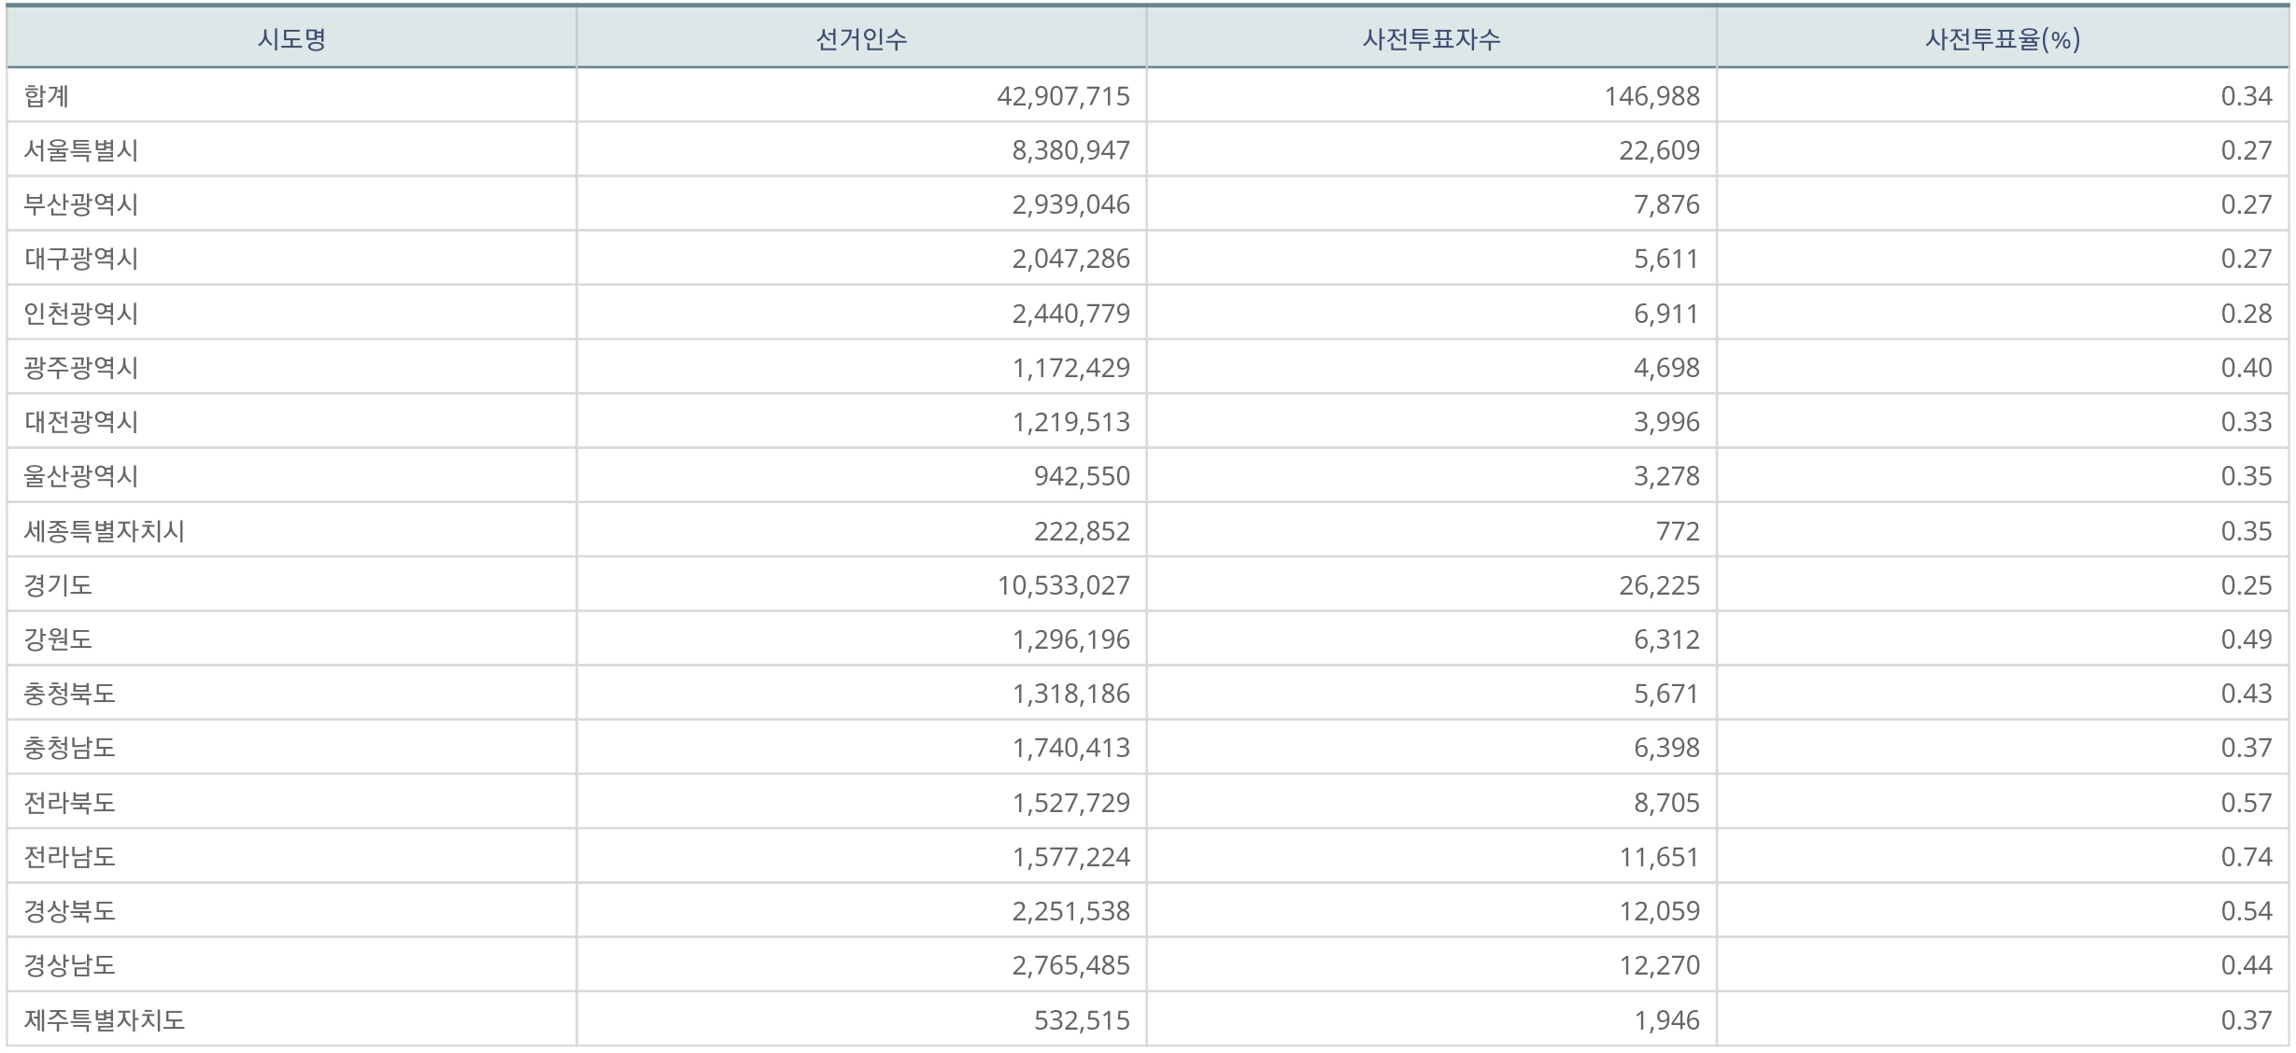Image resolution: width=2296 pixels, height=1053 pixels.
Task: Click the 세종특별자치시 cell
Action: click(105, 531)
